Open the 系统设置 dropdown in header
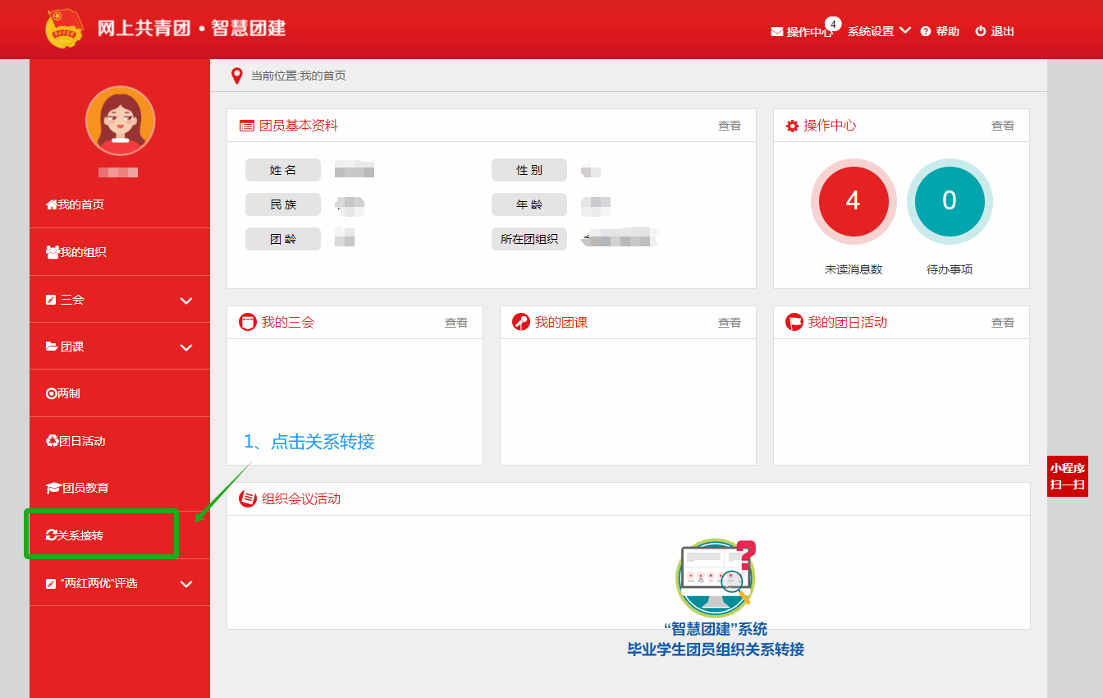Screen dimensions: 1103x698 tap(879, 31)
